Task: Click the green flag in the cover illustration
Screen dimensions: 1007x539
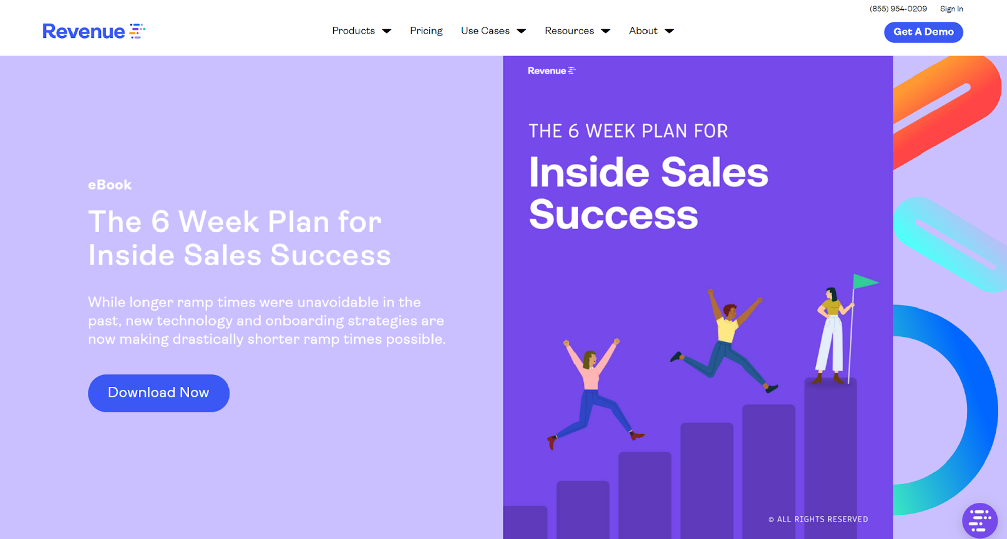Action: click(x=865, y=282)
